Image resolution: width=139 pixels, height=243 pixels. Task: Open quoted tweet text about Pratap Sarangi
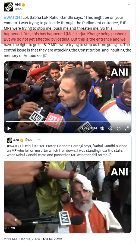pyautogui.click(x=67, y=150)
